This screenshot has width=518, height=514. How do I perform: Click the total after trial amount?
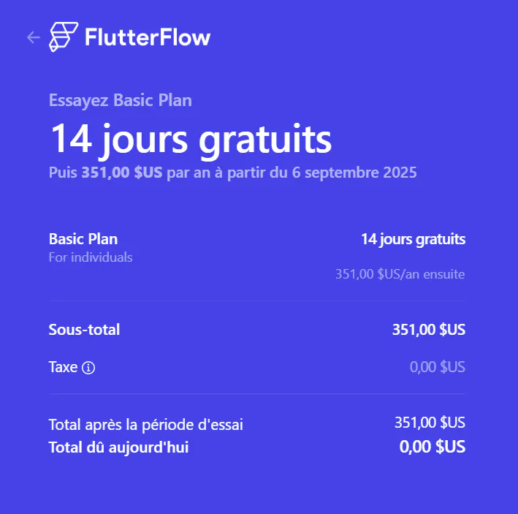click(430, 423)
